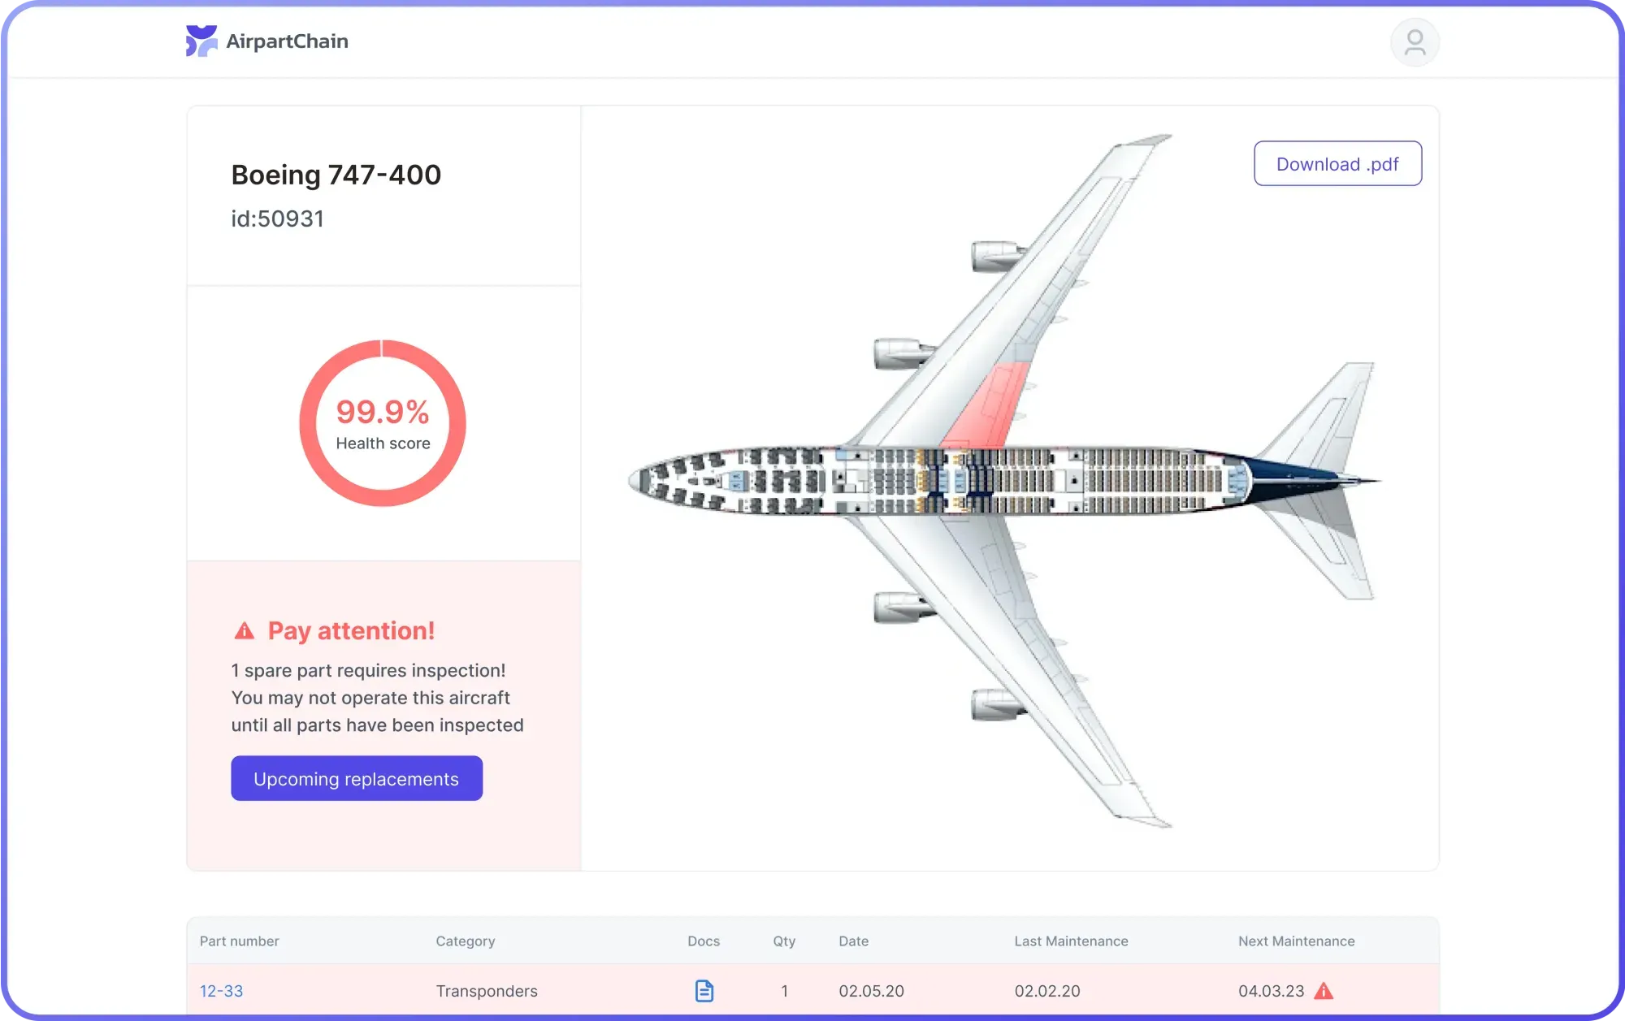Open the document icon for part 12-33

click(x=704, y=991)
